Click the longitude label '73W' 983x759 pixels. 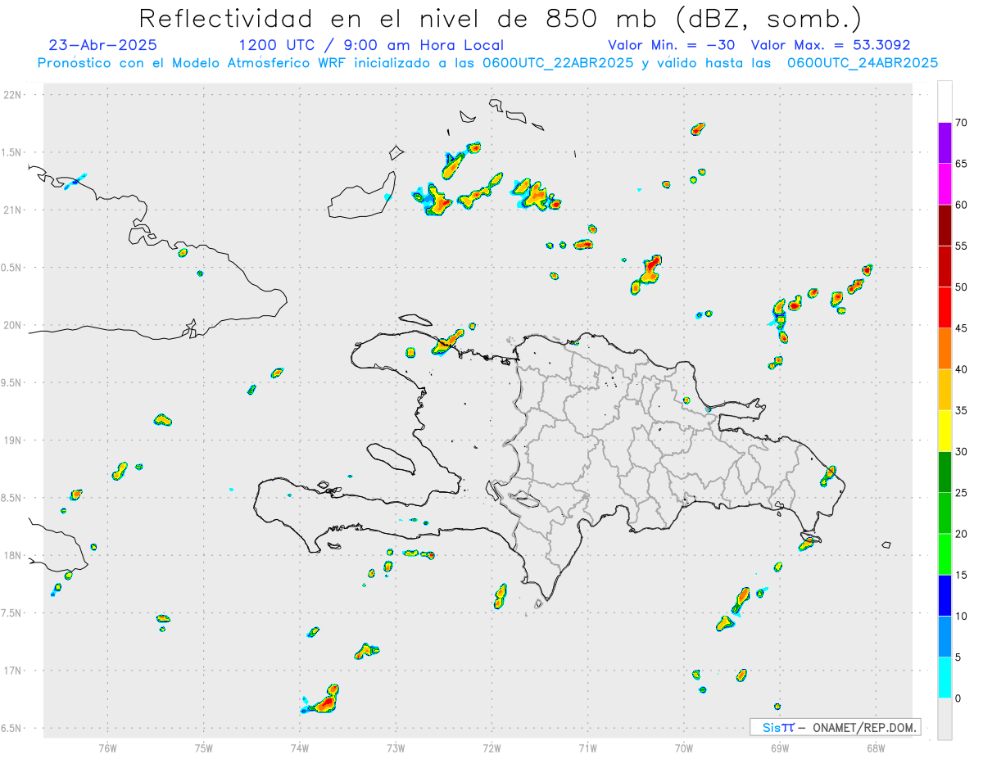(396, 747)
